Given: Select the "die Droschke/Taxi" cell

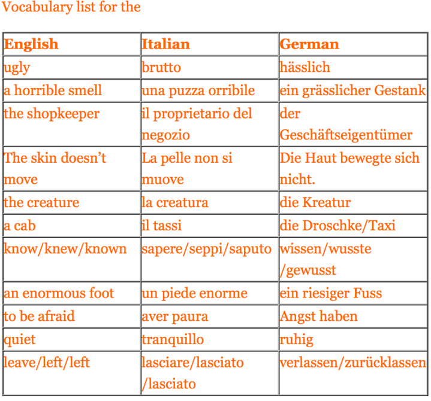Looking at the screenshot, I should (337, 226).
